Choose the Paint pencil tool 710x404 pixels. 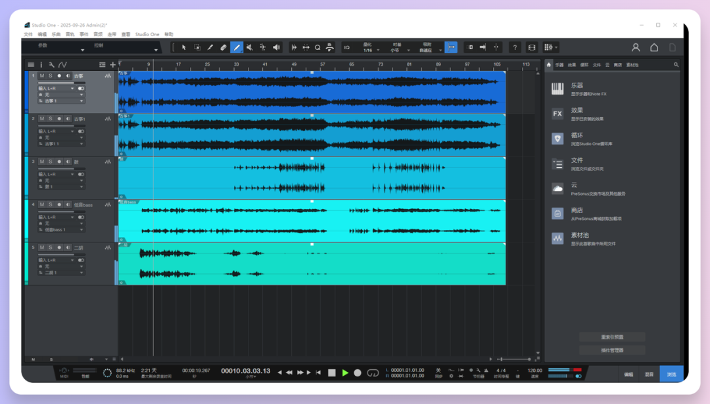(x=210, y=47)
